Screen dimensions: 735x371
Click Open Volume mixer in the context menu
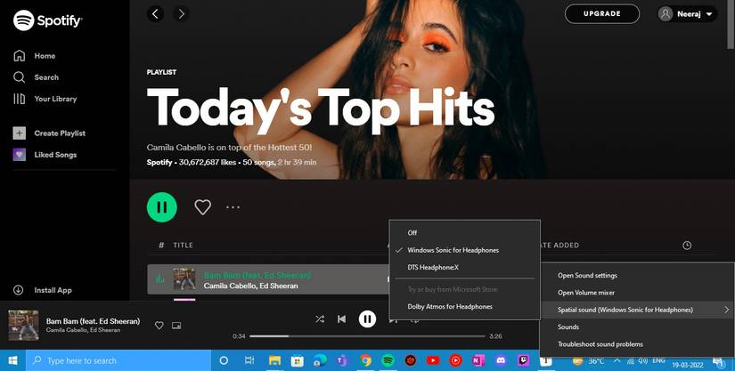tap(638, 293)
